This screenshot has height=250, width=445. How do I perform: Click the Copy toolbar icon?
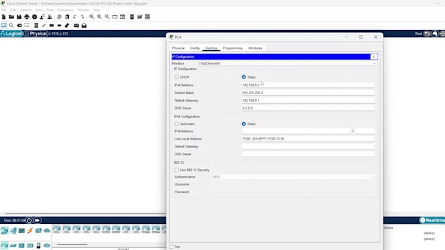[x=59, y=17]
